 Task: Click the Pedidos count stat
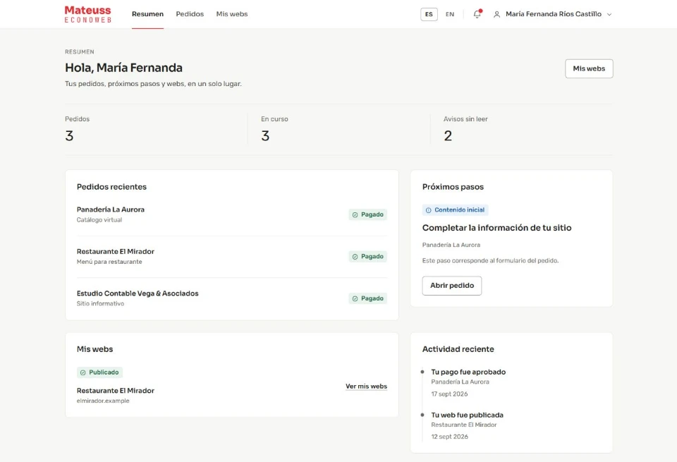pyautogui.click(x=78, y=128)
